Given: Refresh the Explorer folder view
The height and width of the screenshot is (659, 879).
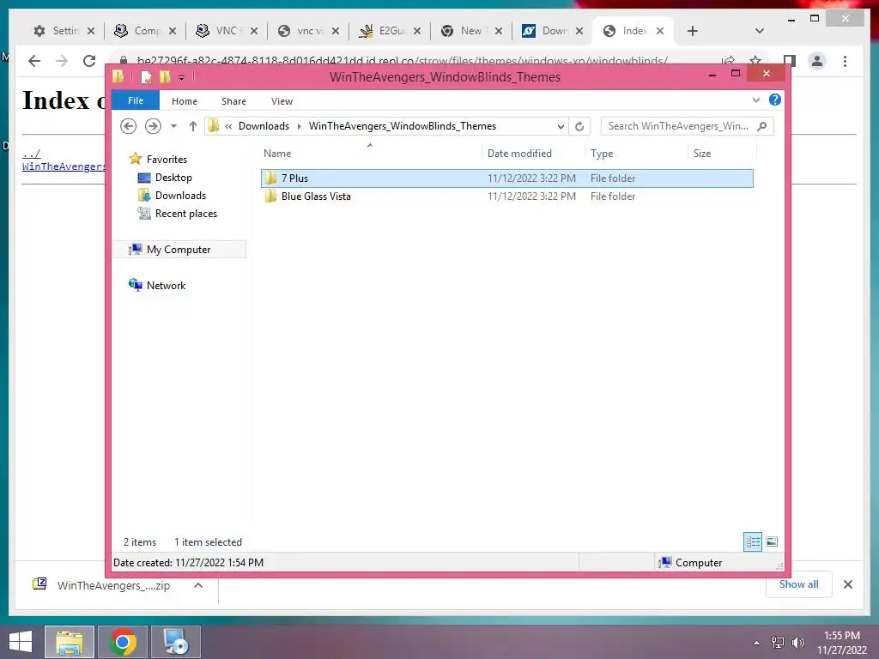Looking at the screenshot, I should click(x=579, y=126).
